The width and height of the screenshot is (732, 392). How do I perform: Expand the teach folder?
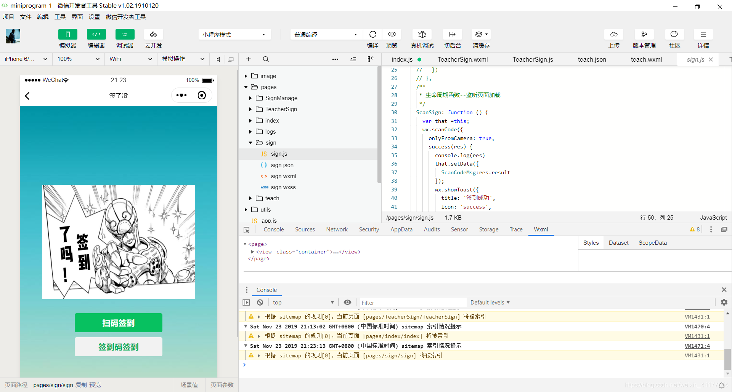[250, 198]
